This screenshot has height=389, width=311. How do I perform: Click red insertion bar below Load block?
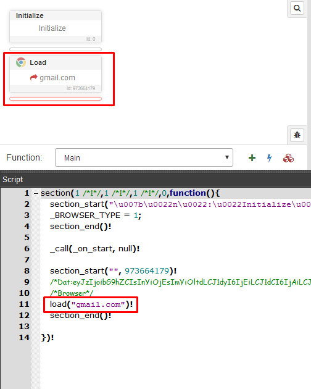pyautogui.click(x=56, y=99)
